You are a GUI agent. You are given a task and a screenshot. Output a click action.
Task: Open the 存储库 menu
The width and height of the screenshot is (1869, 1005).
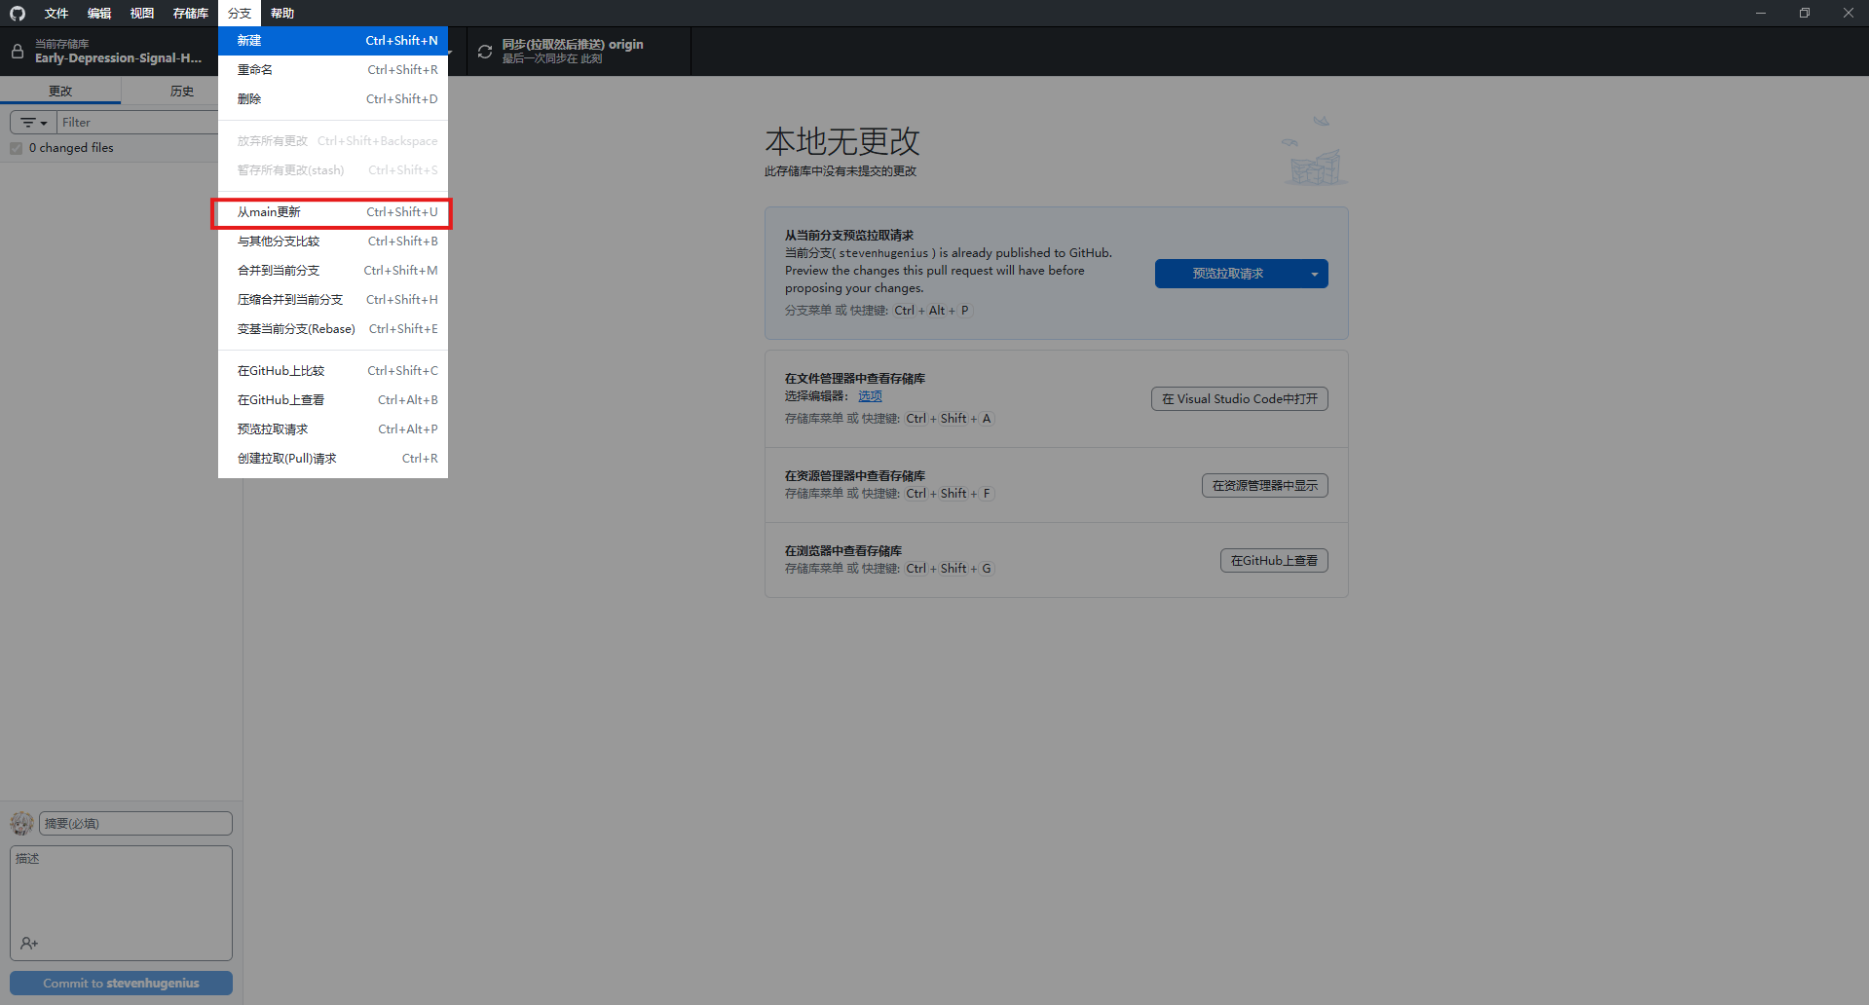pyautogui.click(x=190, y=13)
